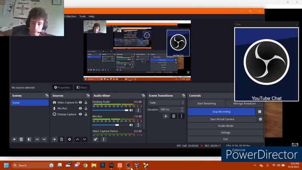Open Mic/Aux three-dot options
Image resolution: width=302 pixels, height=170 pixels.
(x=138, y=125)
